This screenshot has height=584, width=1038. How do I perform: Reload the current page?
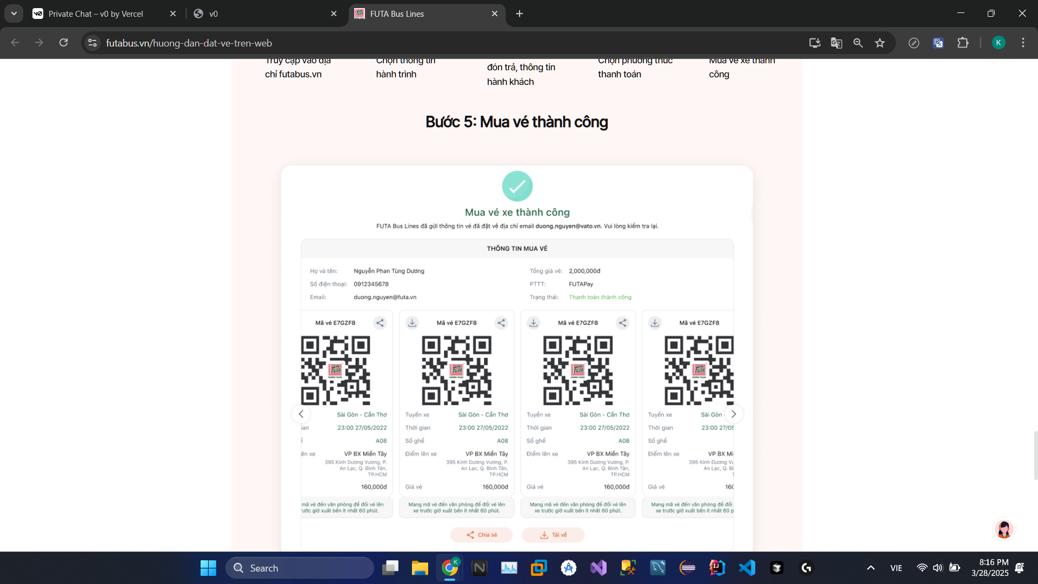click(x=64, y=43)
